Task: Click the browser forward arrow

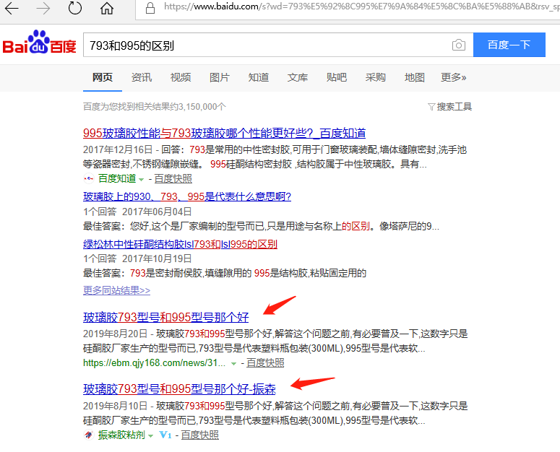Action: (x=43, y=8)
